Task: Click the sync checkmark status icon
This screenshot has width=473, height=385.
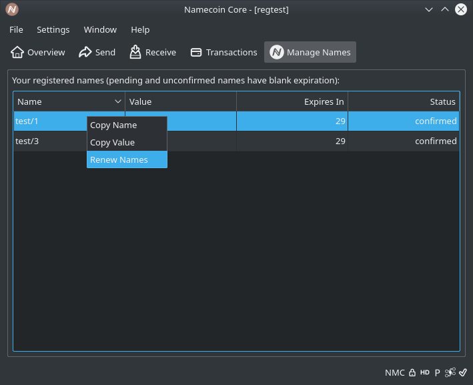Action: 463,372
